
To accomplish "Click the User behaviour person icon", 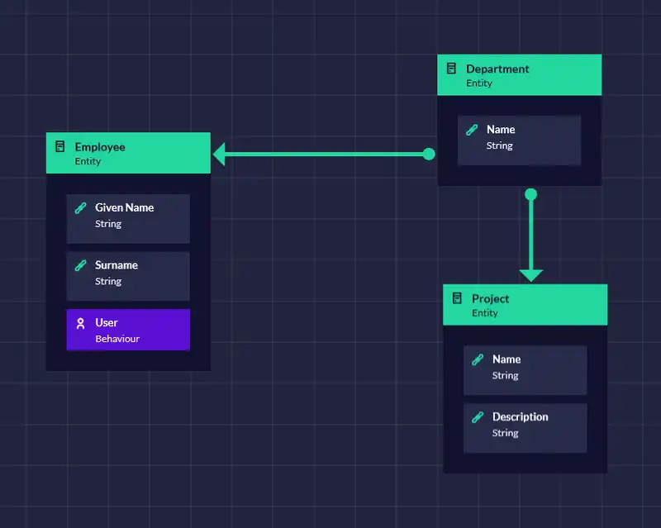I will pyautogui.click(x=80, y=323).
